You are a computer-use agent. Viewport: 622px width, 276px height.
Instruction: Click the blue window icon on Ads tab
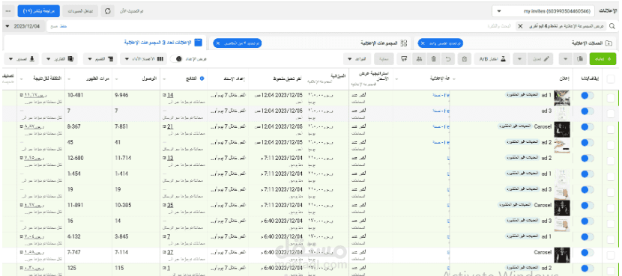click(199, 43)
